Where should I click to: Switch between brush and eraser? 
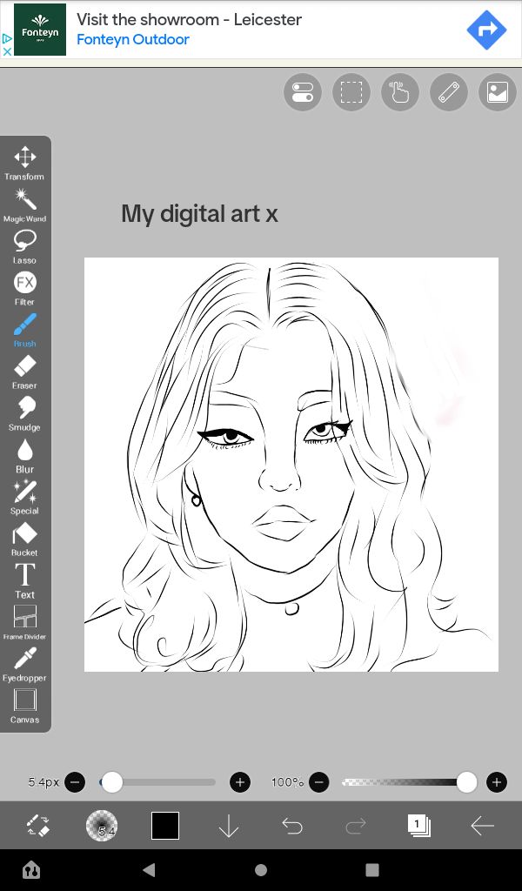click(38, 826)
